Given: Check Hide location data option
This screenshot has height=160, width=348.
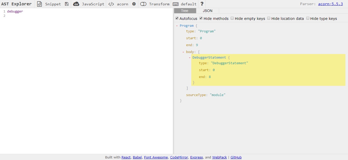Looking at the screenshot, I should click(269, 18).
